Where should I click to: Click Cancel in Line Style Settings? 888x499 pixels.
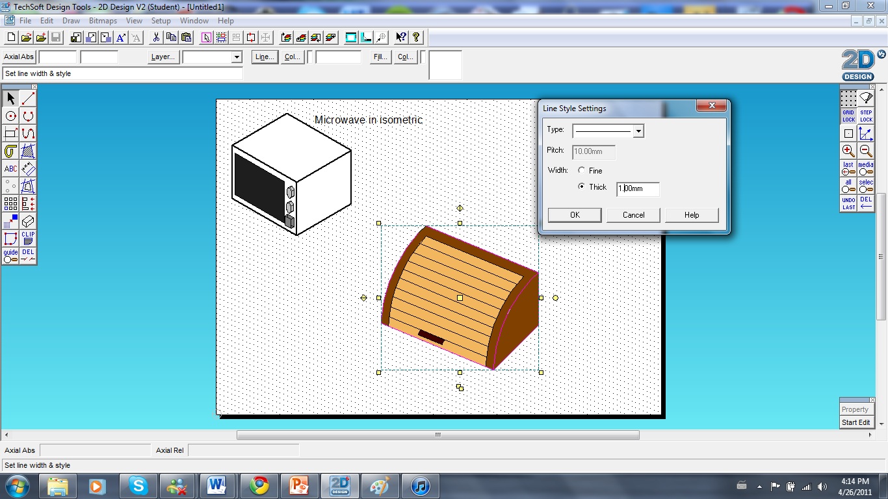click(633, 214)
